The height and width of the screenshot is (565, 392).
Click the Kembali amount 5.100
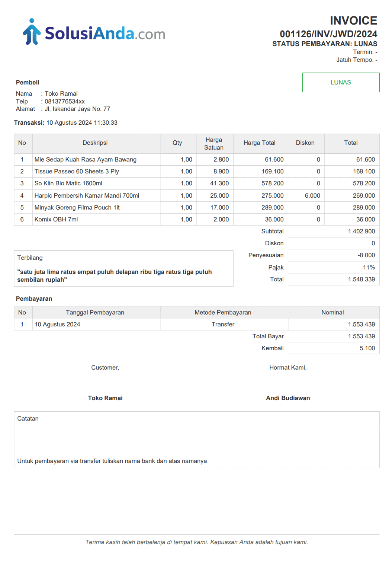[x=367, y=348]
